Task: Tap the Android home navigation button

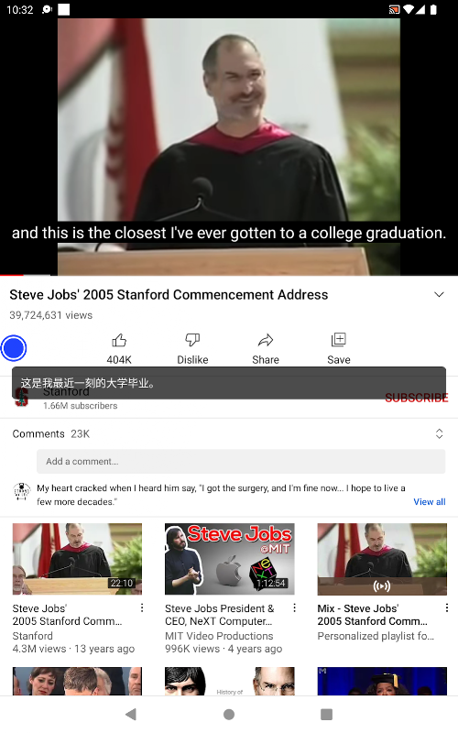Action: (229, 714)
